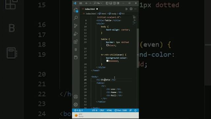Click the <title>Table</title> text on line 8

pyautogui.click(x=108, y=20)
